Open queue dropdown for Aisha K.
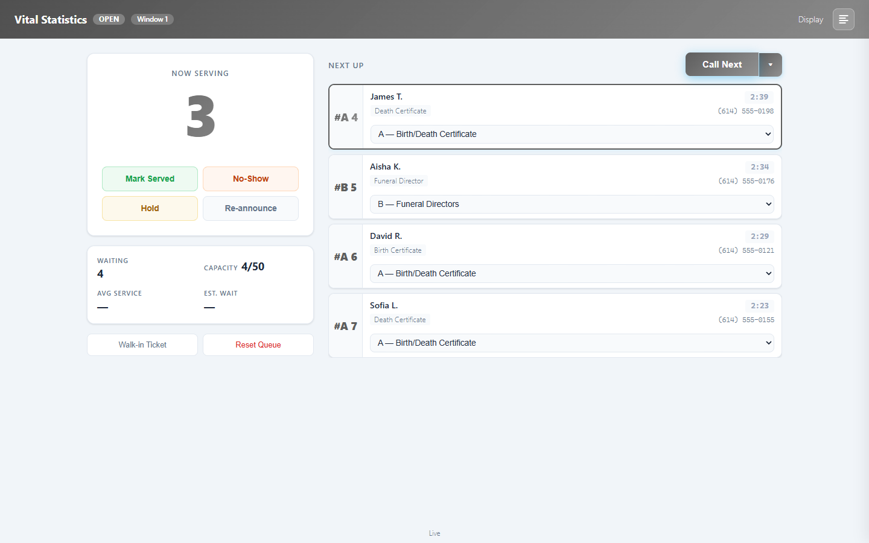Image resolution: width=869 pixels, height=543 pixels. point(572,204)
